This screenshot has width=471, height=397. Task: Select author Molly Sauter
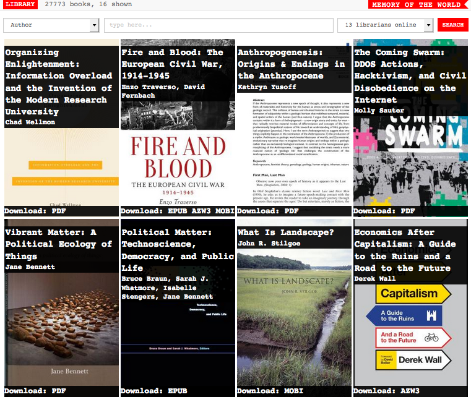coord(378,111)
